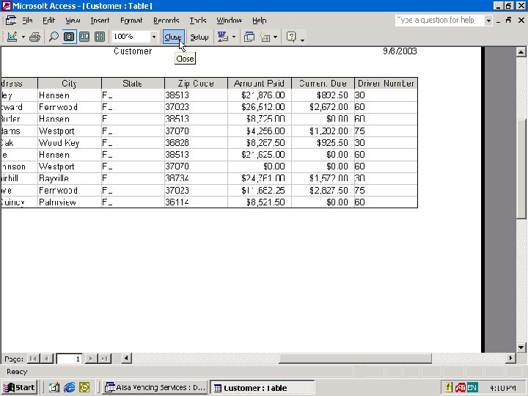Go to first page navigation button
528x396 pixels.
[33, 359]
